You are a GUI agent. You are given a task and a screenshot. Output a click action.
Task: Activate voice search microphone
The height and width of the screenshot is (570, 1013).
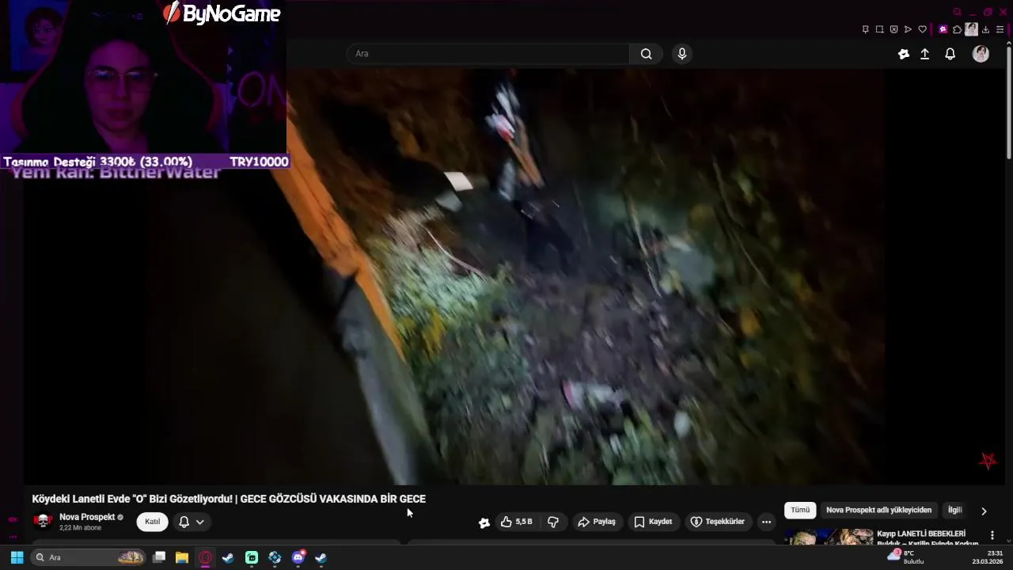pyautogui.click(x=682, y=54)
